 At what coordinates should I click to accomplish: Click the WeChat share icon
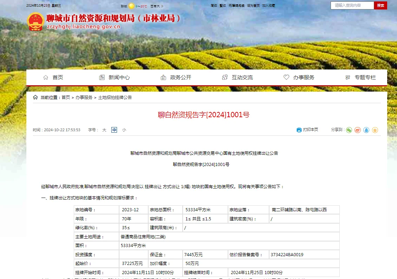tap(349, 130)
